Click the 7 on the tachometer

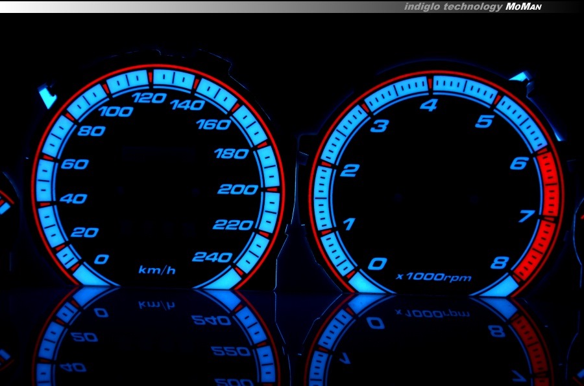(528, 216)
